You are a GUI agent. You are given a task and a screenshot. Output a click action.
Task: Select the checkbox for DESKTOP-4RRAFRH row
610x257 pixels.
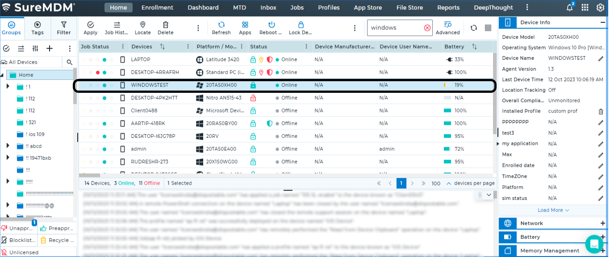coord(123,72)
